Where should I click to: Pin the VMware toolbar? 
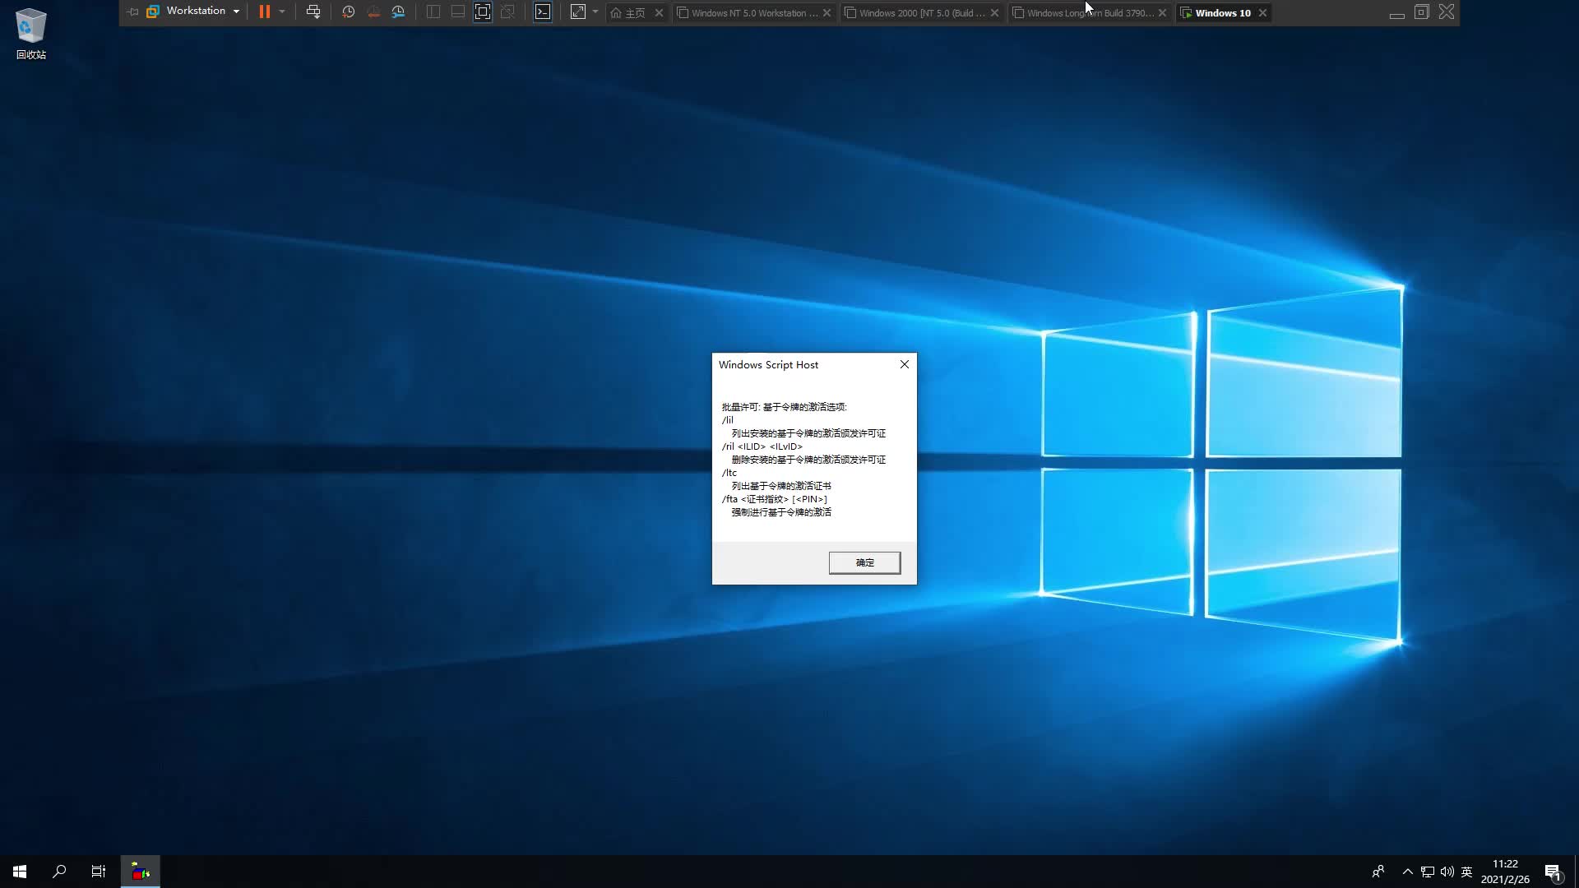132,12
